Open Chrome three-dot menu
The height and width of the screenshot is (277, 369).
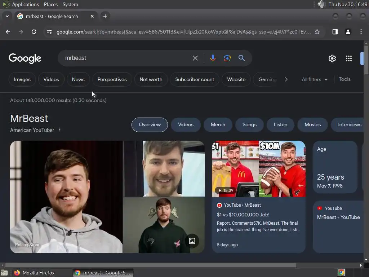pyautogui.click(x=361, y=32)
